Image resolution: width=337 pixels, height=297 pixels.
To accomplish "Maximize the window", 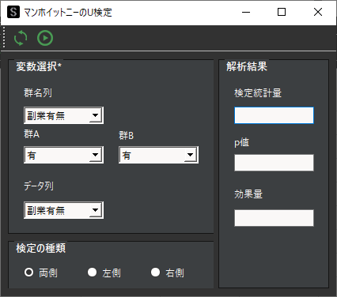I will (x=282, y=12).
